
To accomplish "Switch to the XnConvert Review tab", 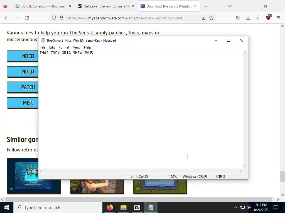I will click(x=107, y=6).
